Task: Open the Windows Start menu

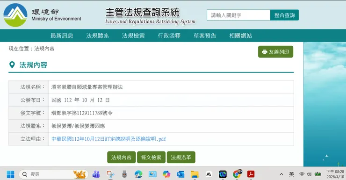Action: pos(10,174)
